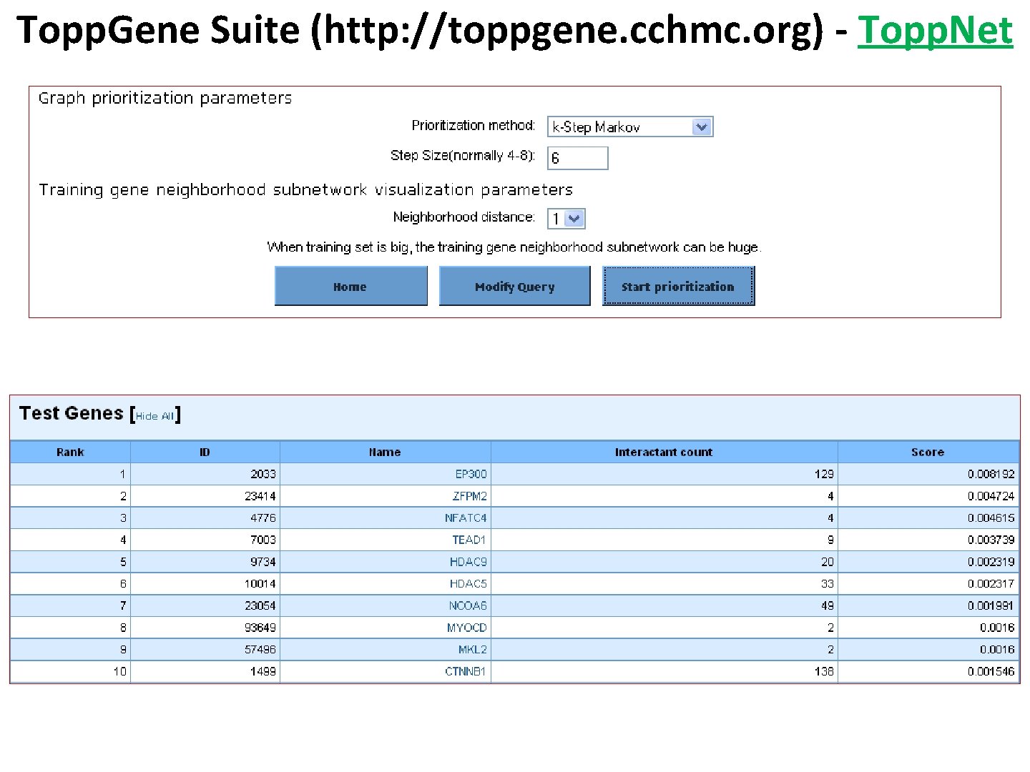Open the ToppNet link in the title

(935, 30)
